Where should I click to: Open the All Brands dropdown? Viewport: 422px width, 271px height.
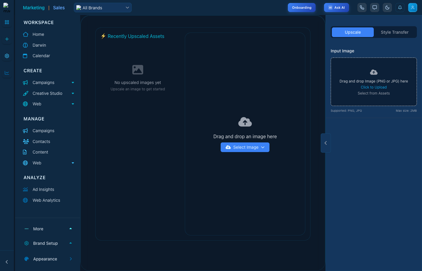[103, 8]
